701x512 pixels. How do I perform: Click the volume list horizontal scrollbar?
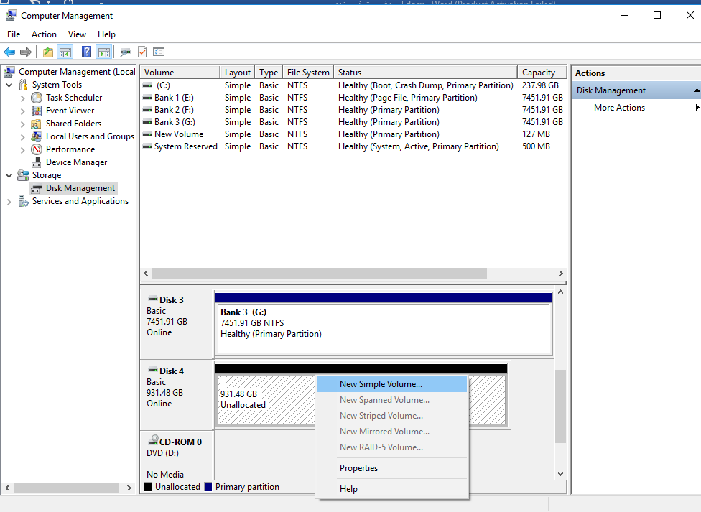319,274
